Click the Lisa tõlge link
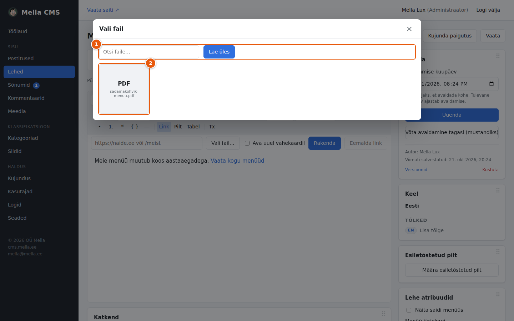Image resolution: width=514 pixels, height=321 pixels. pyautogui.click(x=432, y=230)
